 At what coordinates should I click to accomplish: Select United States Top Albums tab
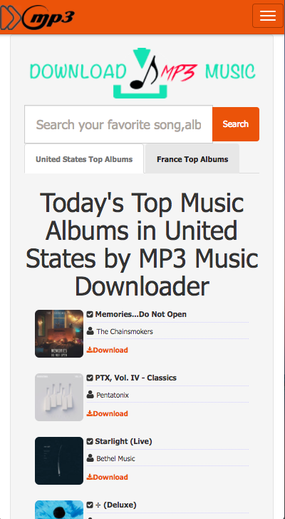[84, 159]
